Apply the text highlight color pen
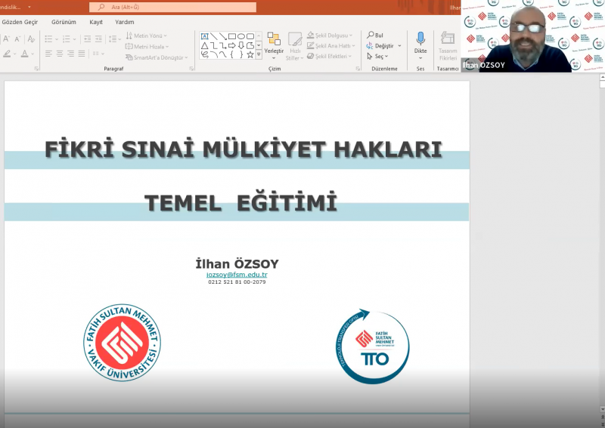 7,54
